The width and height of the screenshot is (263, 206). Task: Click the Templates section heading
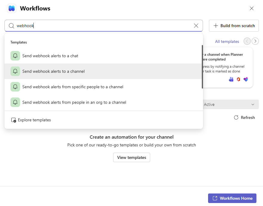point(19,42)
